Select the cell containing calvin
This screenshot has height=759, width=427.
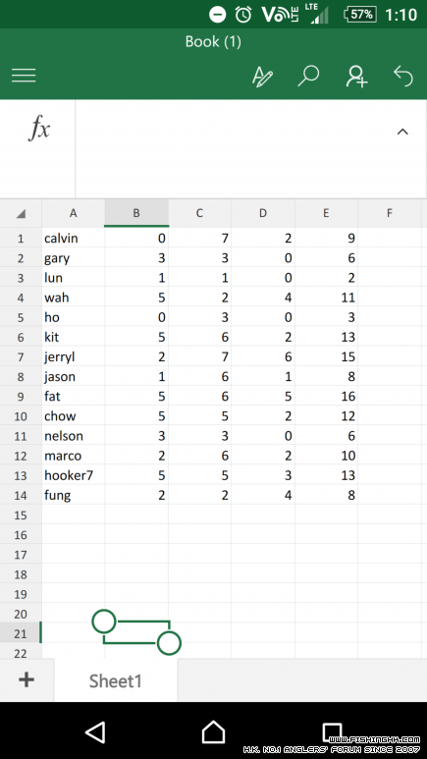click(73, 239)
